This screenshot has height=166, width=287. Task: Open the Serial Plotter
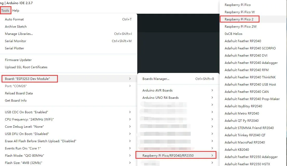click(15, 48)
